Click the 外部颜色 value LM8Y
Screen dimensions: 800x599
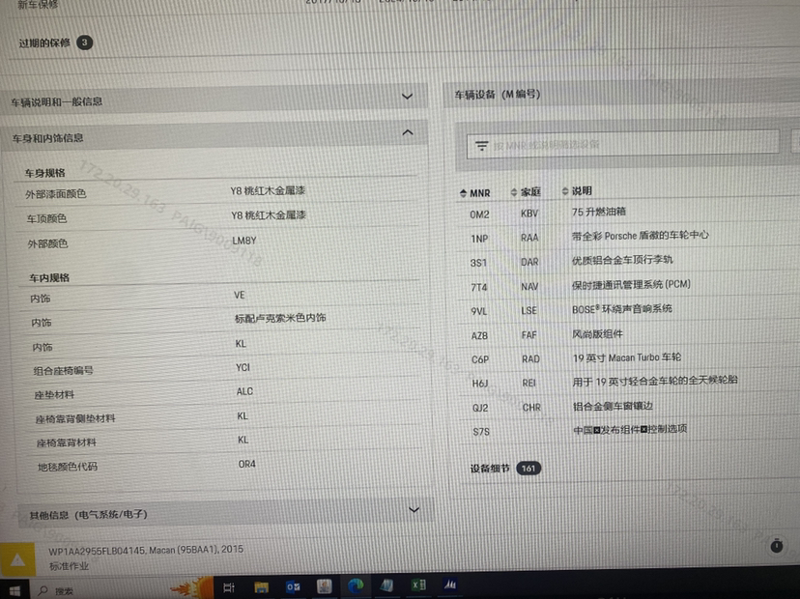[244, 241]
